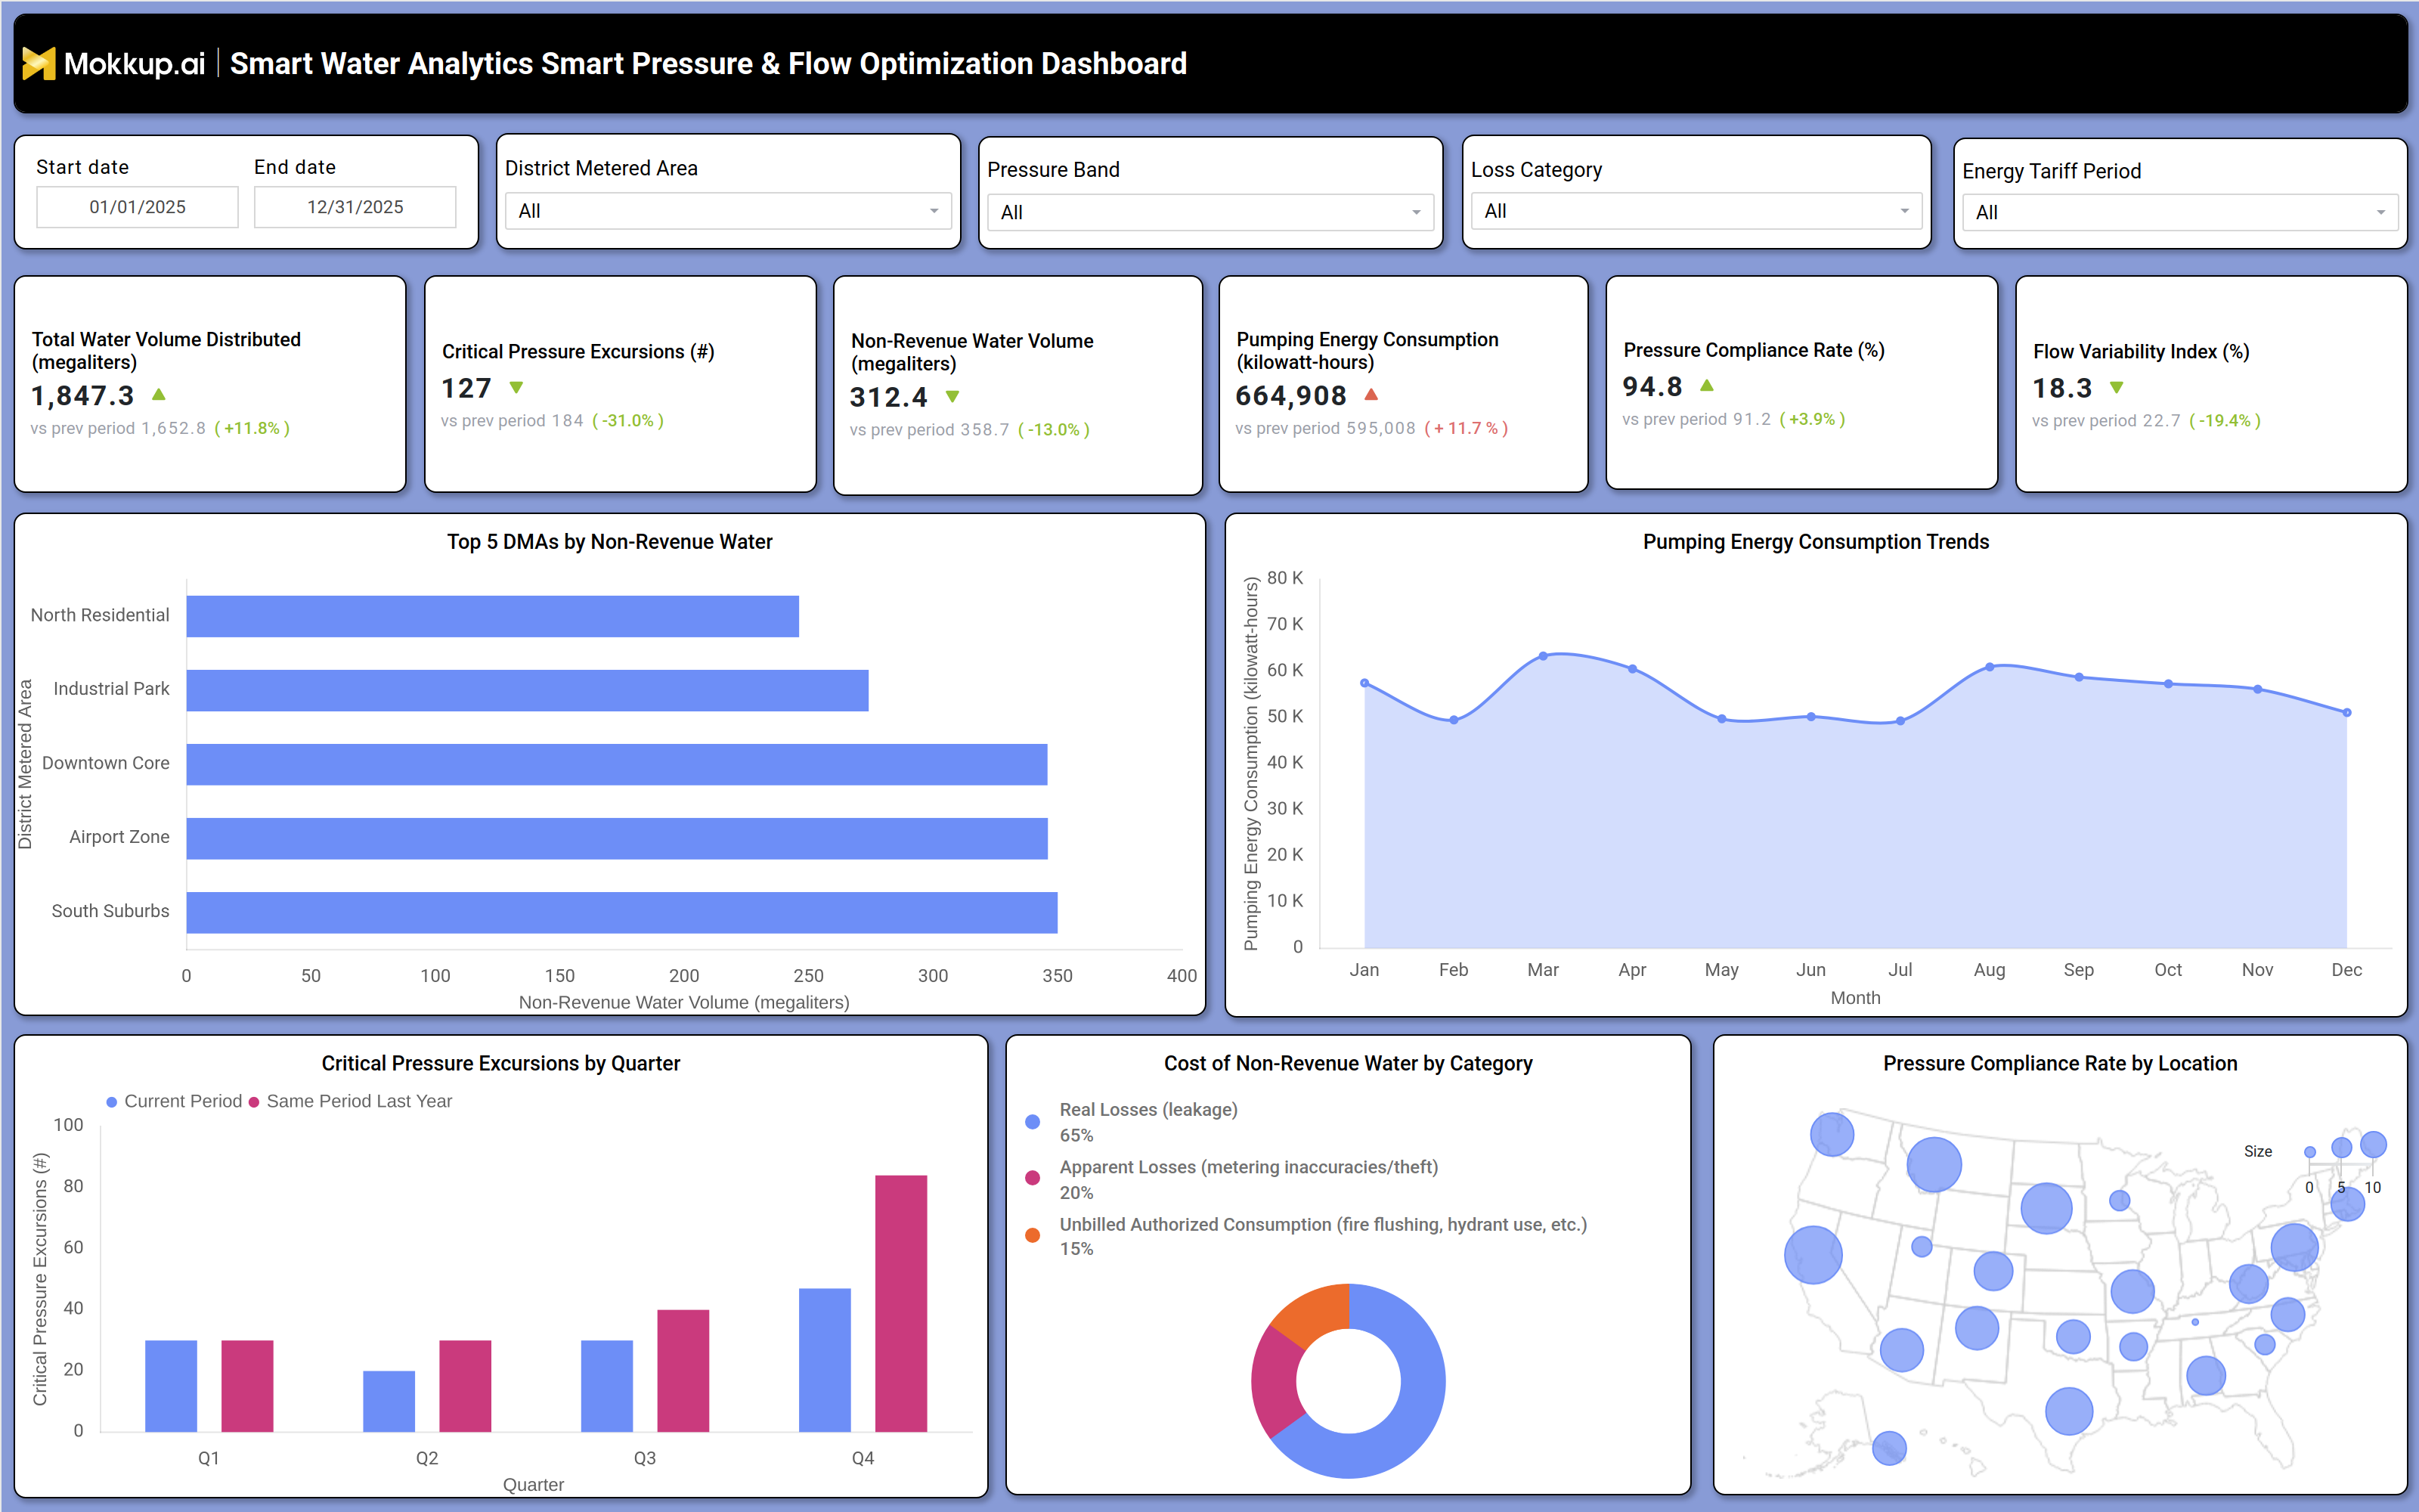
Task: Click 'Total Water Volume Distributed' card title
Action: 166,351
